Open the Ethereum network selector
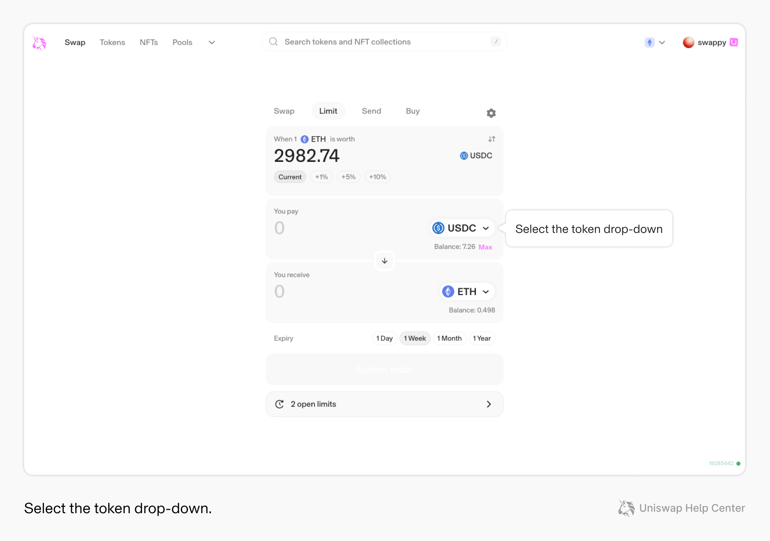This screenshot has width=770, height=541. 655,42
